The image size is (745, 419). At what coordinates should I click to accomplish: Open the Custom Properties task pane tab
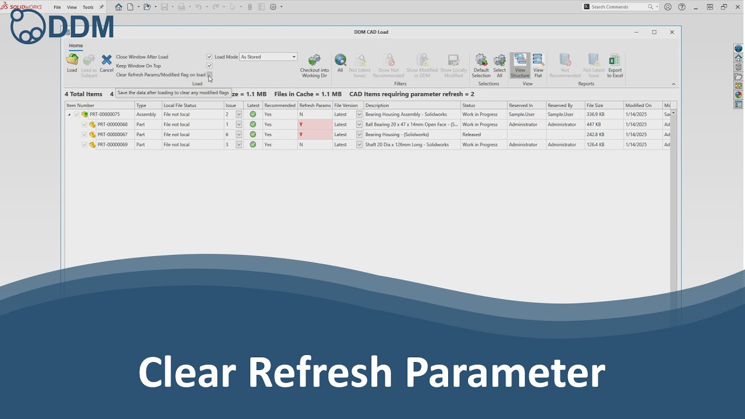739,105
